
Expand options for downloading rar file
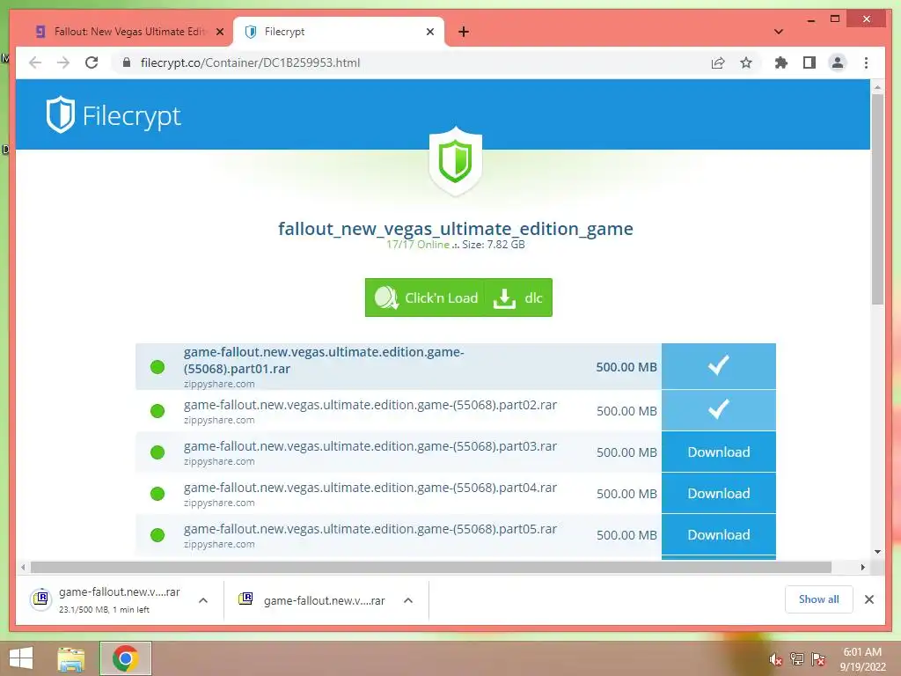click(x=203, y=600)
